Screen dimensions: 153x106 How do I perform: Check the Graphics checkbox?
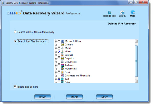(59, 59)
